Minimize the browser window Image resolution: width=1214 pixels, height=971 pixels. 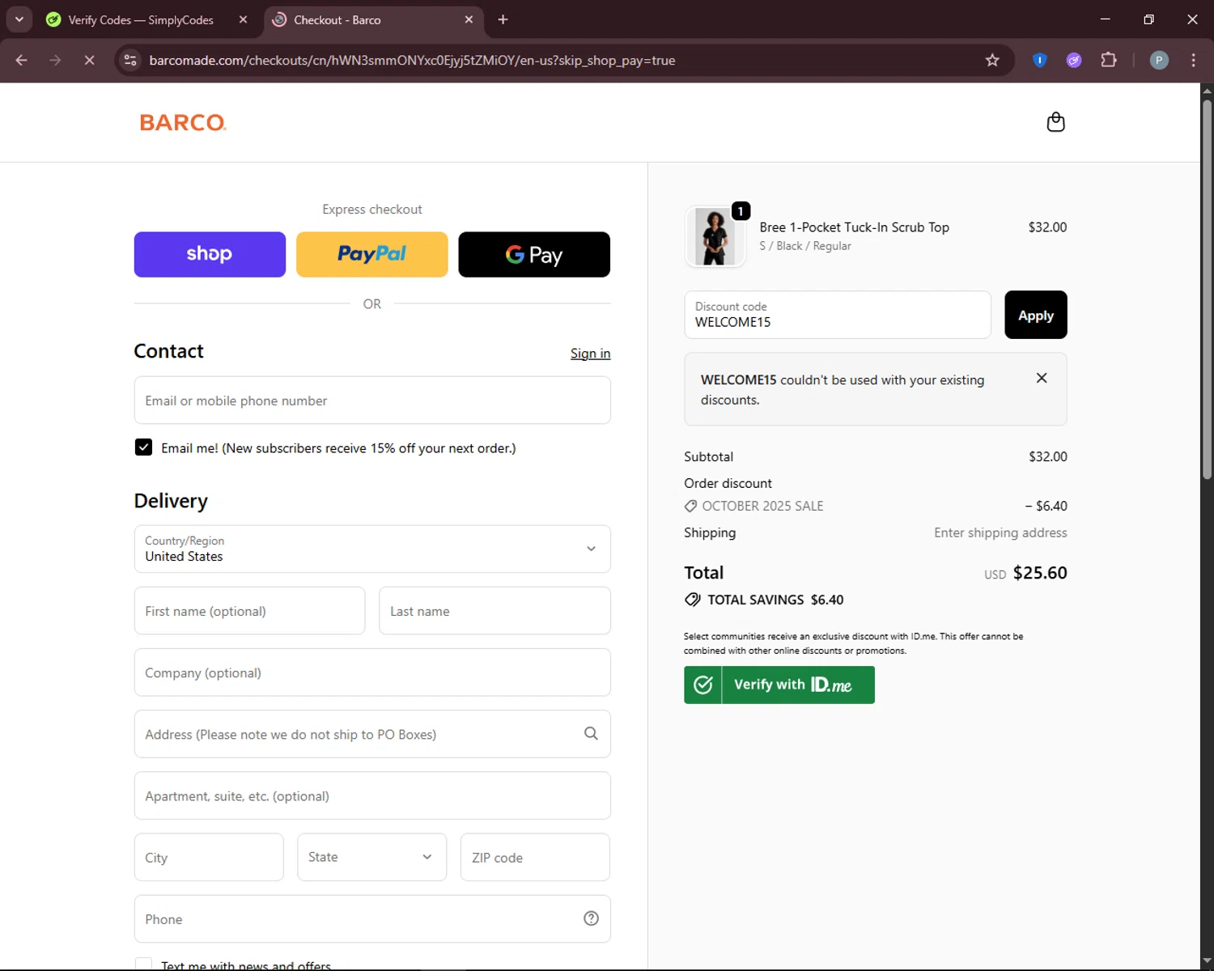click(1105, 19)
